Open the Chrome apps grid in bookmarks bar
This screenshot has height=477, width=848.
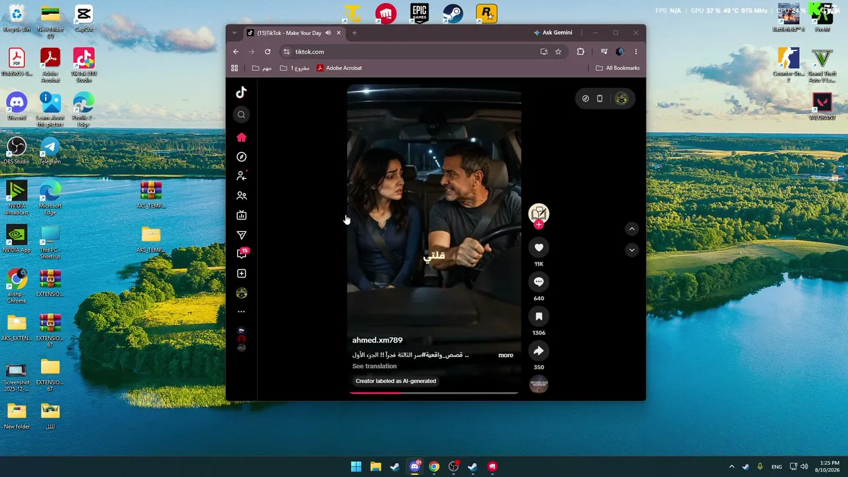pyautogui.click(x=235, y=68)
